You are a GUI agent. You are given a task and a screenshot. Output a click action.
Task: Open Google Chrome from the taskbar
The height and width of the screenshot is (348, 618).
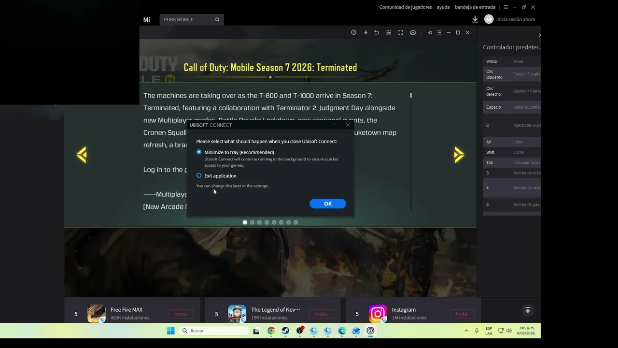(271, 331)
